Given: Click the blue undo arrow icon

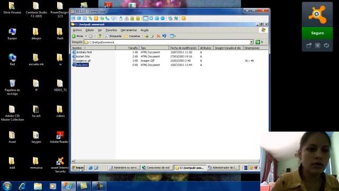Looking at the screenshot, I should [x=164, y=36].
